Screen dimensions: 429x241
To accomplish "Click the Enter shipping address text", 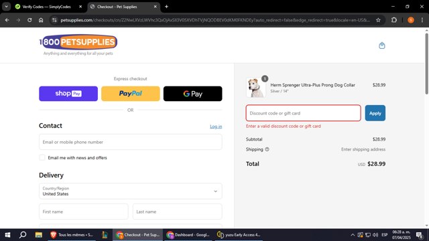I will pyautogui.click(x=363, y=149).
